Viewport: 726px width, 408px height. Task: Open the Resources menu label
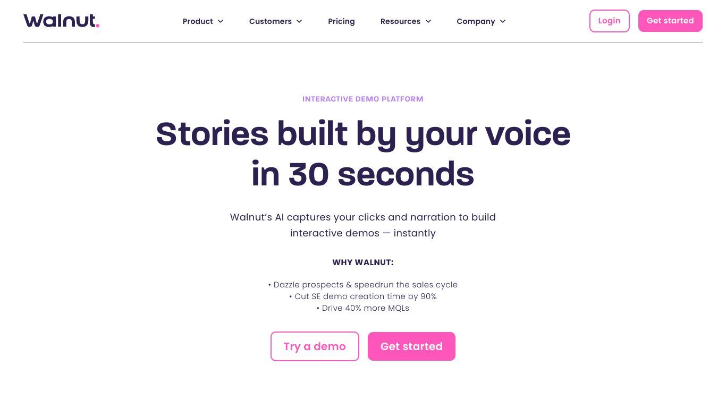coord(400,21)
